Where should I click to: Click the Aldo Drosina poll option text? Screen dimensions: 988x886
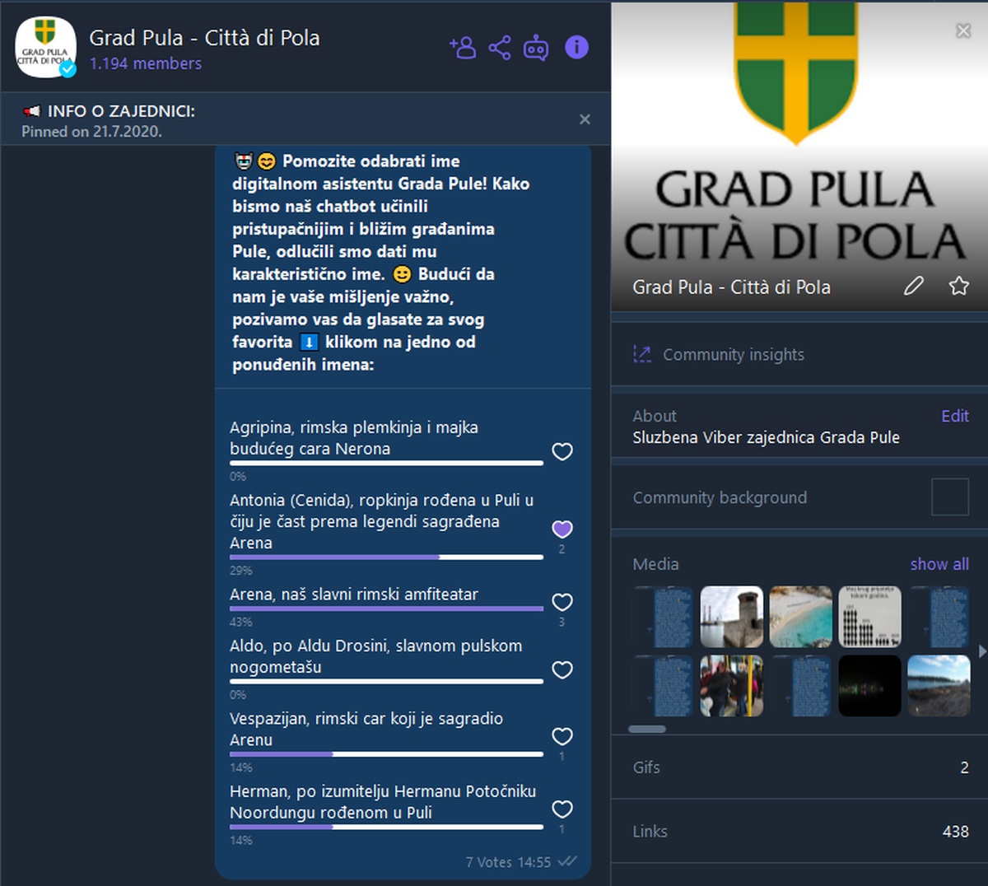[375, 656]
